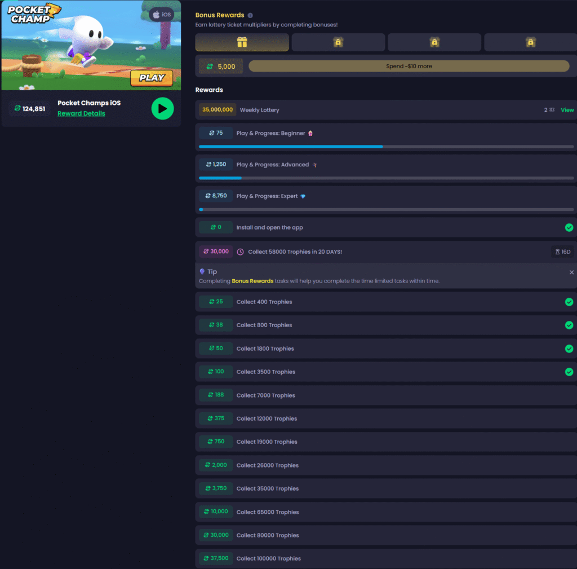Click checkmark on Install and open the app
This screenshot has height=569, width=577.
click(x=569, y=228)
